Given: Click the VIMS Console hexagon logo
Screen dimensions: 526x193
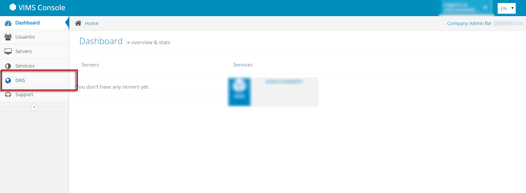Looking at the screenshot, I should [13, 7].
